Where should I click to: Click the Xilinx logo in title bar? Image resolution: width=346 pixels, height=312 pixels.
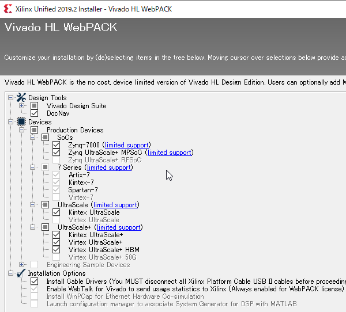coord(7,9)
